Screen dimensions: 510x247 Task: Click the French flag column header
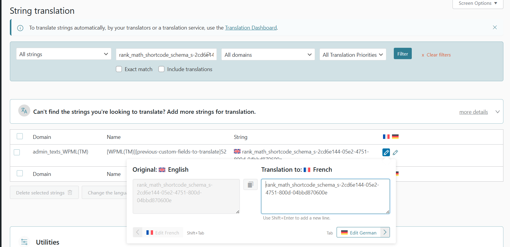tap(386, 137)
